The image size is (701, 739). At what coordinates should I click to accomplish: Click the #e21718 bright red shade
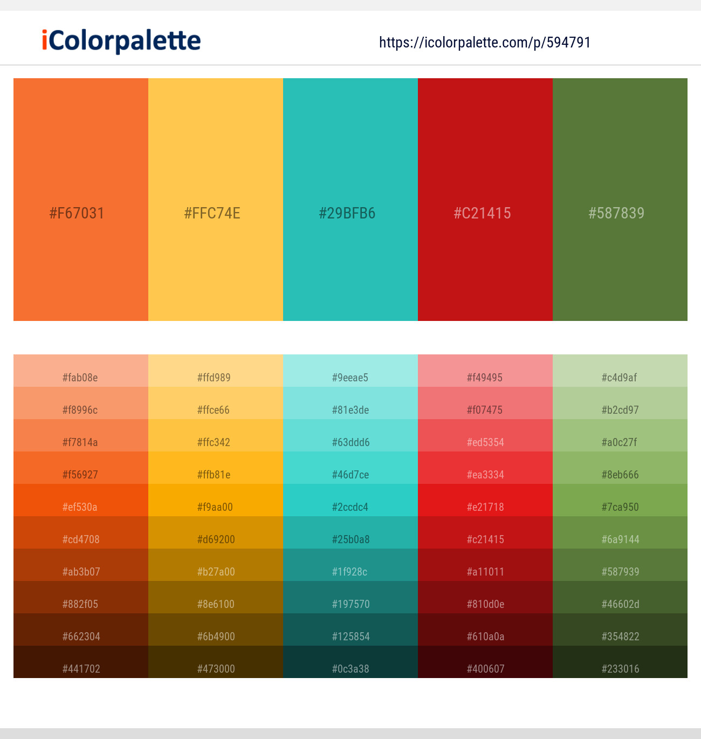(485, 501)
